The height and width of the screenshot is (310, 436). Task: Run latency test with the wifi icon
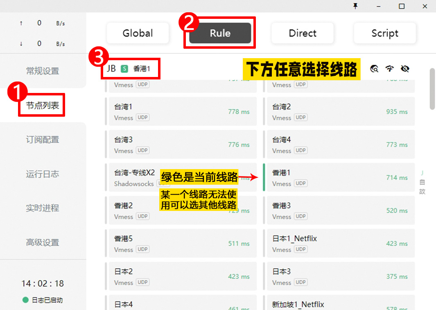[x=389, y=69]
